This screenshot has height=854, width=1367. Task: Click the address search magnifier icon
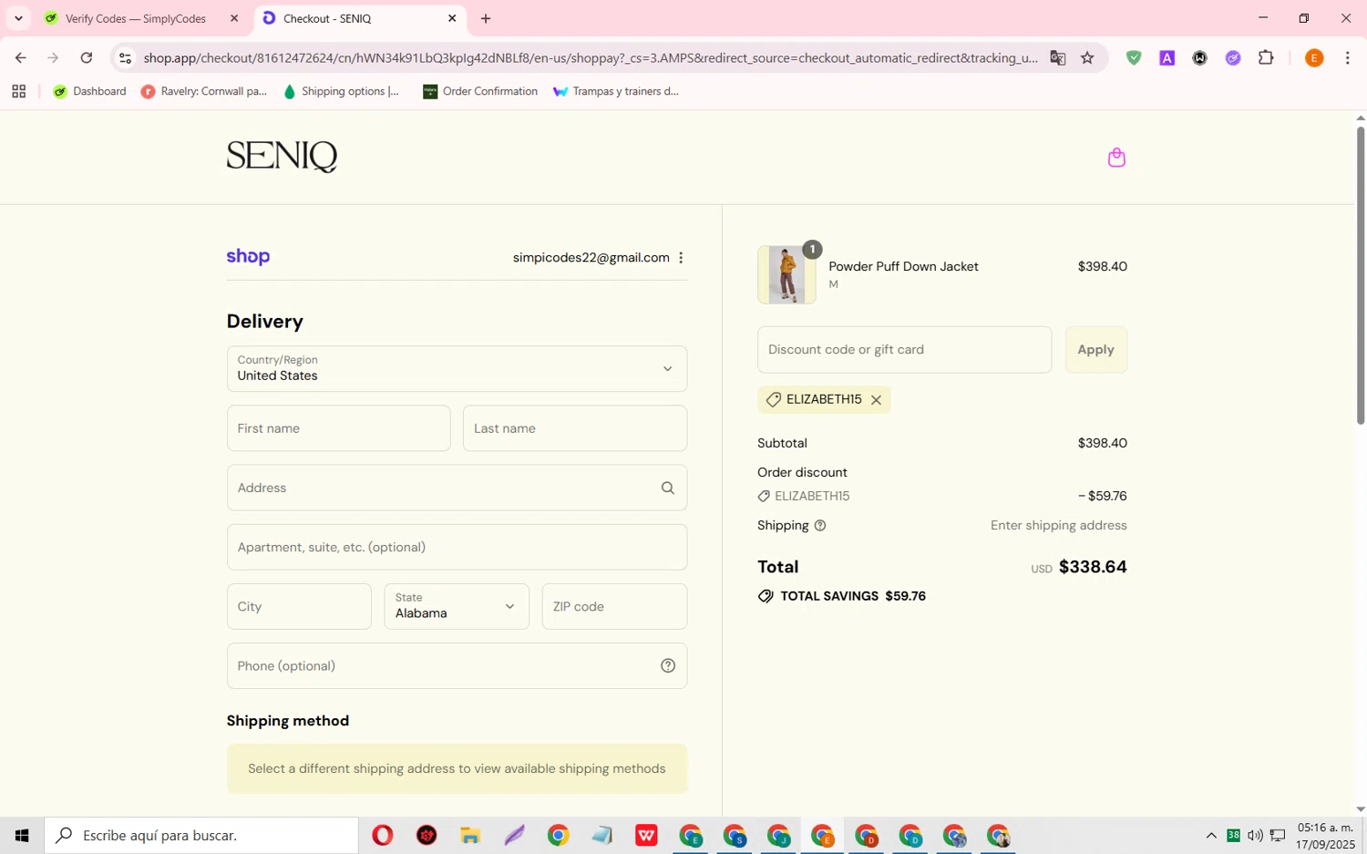pos(668,489)
